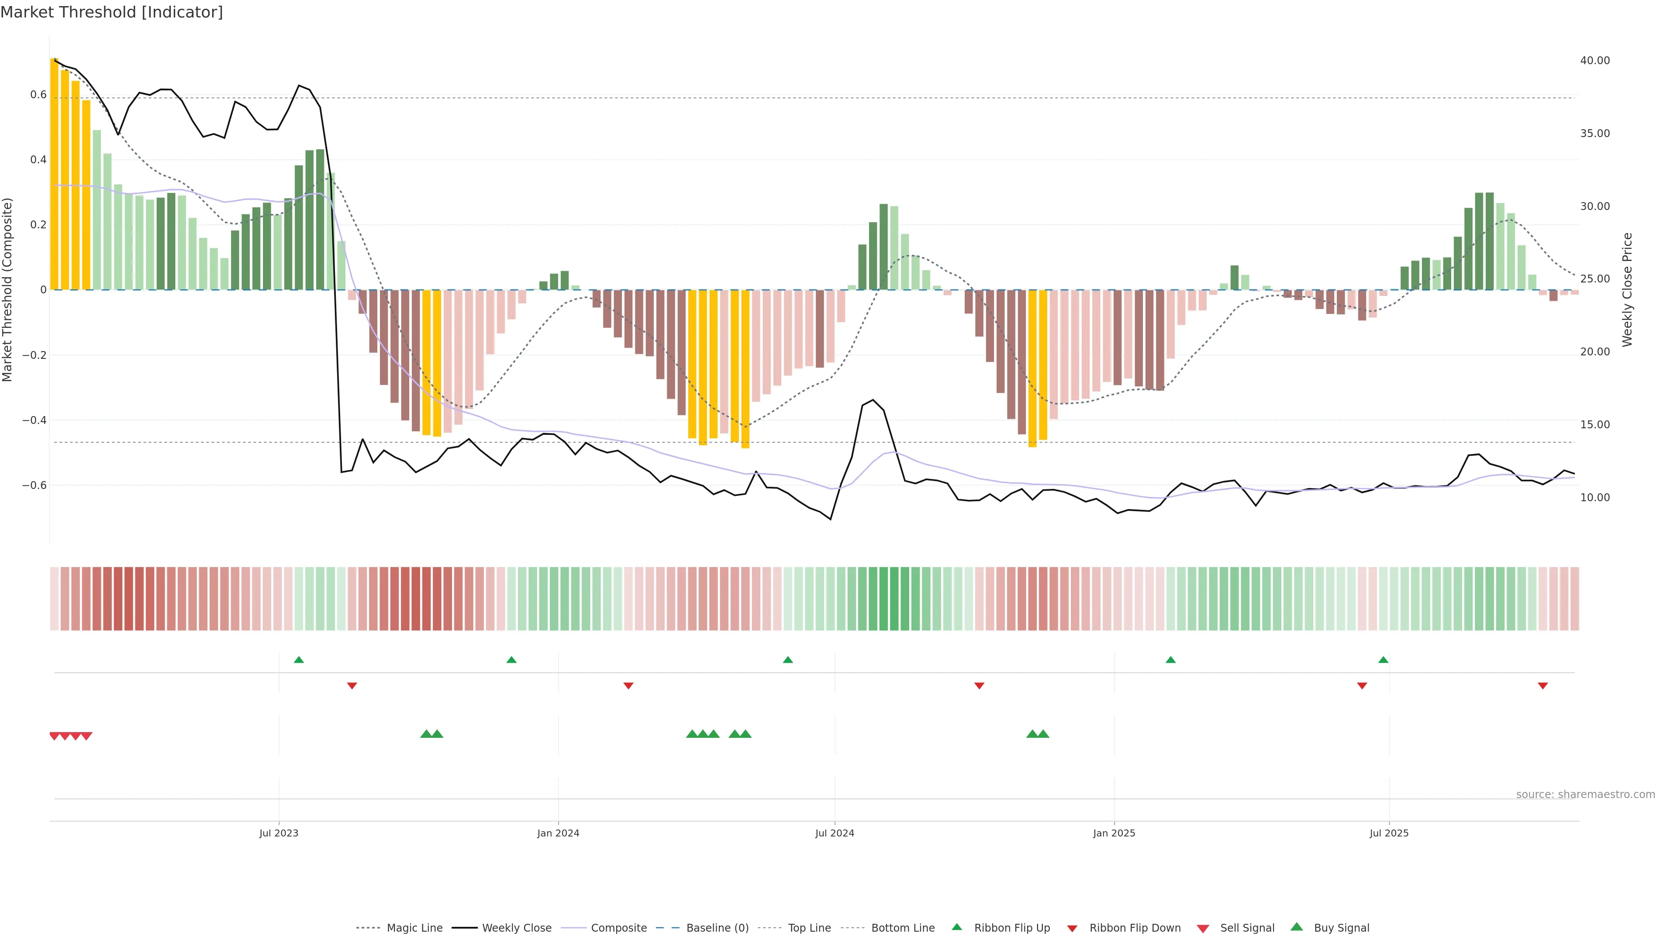Click Sell Signal legend red triangle icon
The image size is (1677, 943).
[1202, 929]
